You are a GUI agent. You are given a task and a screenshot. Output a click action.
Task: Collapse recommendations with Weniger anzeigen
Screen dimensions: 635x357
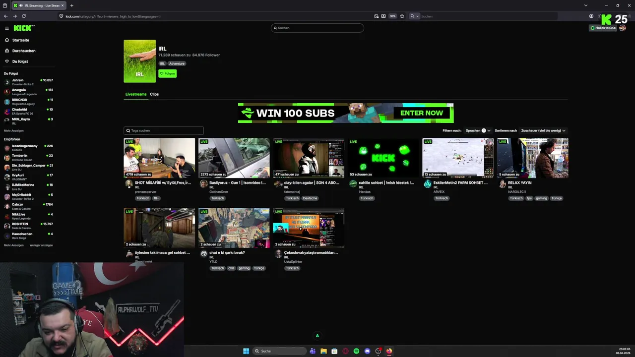pyautogui.click(x=41, y=245)
